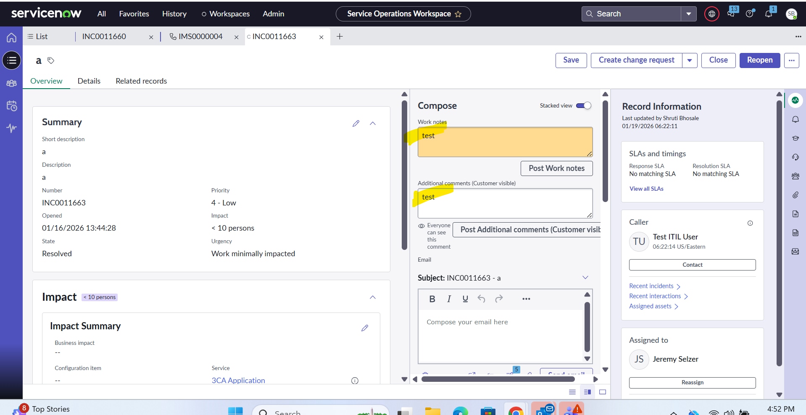This screenshot has height=415, width=806.
Task: Switch to the split layout view icon
Action: click(x=587, y=392)
